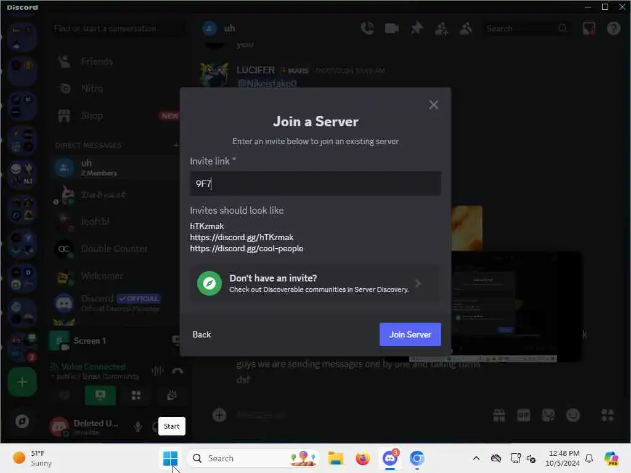Image resolution: width=631 pixels, height=473 pixels.
Task: Show hidden system tray icons
Action: (476, 458)
